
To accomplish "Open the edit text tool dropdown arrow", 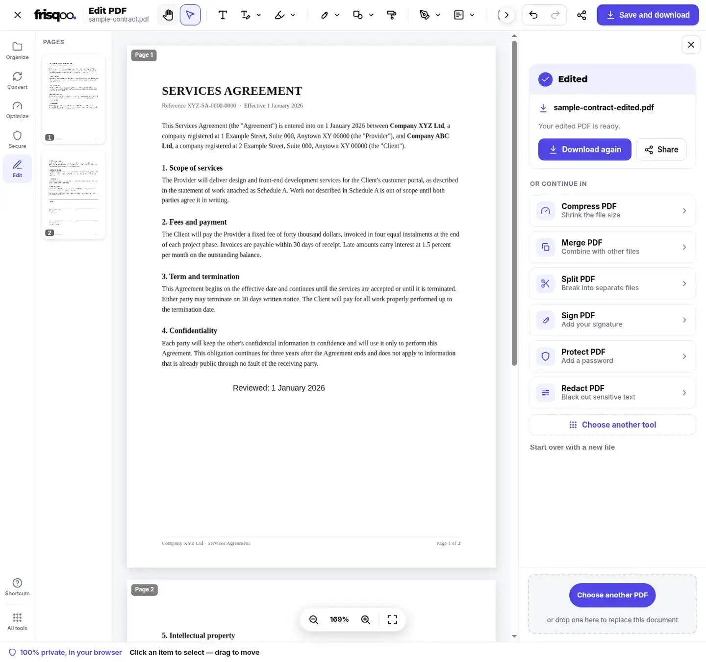I will point(259,15).
